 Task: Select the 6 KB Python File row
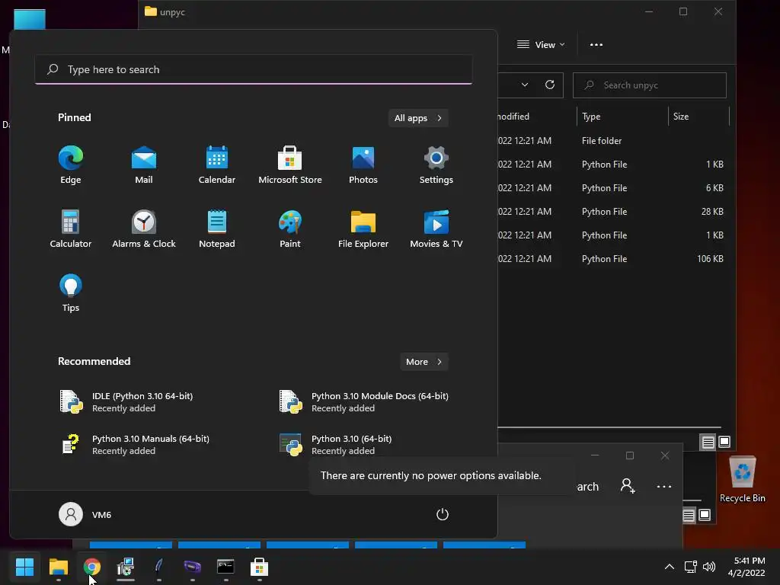pyautogui.click(x=613, y=188)
